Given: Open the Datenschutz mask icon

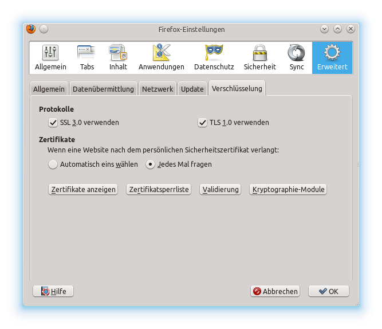Looking at the screenshot, I should (x=214, y=53).
